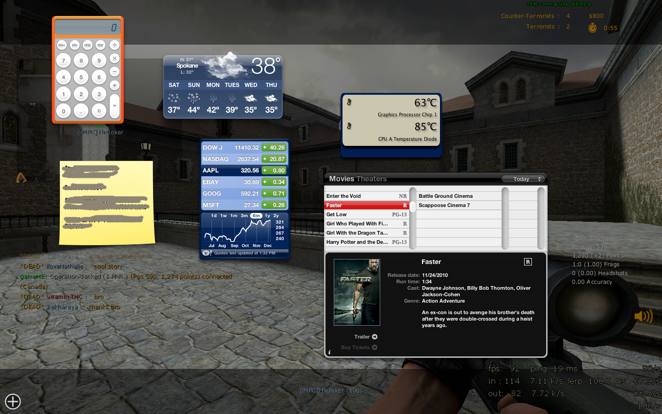Viewport: 662px width, 414px height.
Task: Click the calculator 7 key
Action: coord(63,60)
